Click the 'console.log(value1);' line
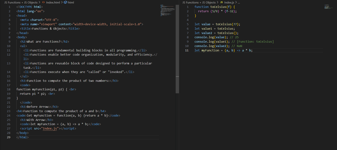This screenshot has width=337, height=150. [x=234, y=41]
